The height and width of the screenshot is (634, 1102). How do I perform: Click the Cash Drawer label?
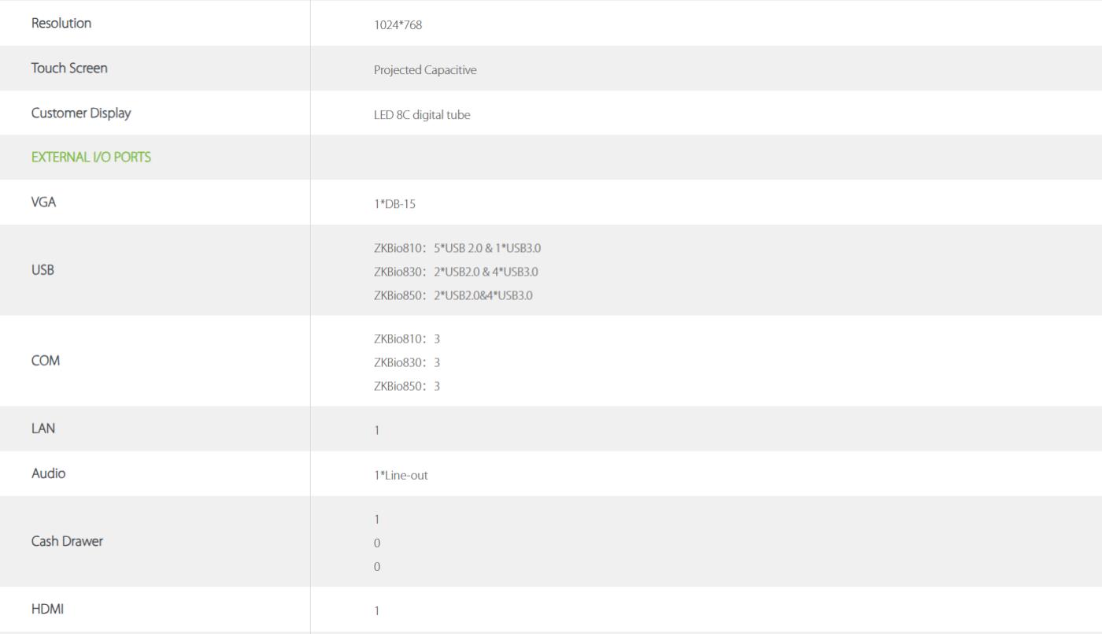pyautogui.click(x=67, y=541)
